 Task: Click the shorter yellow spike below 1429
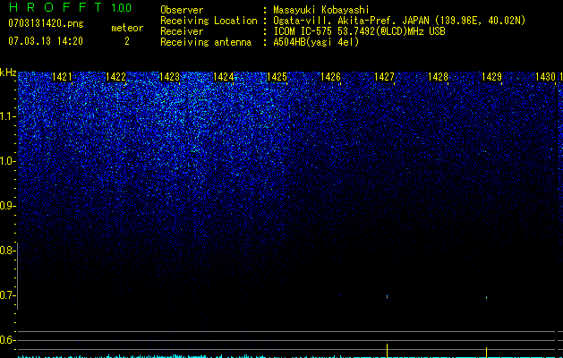pos(486,353)
